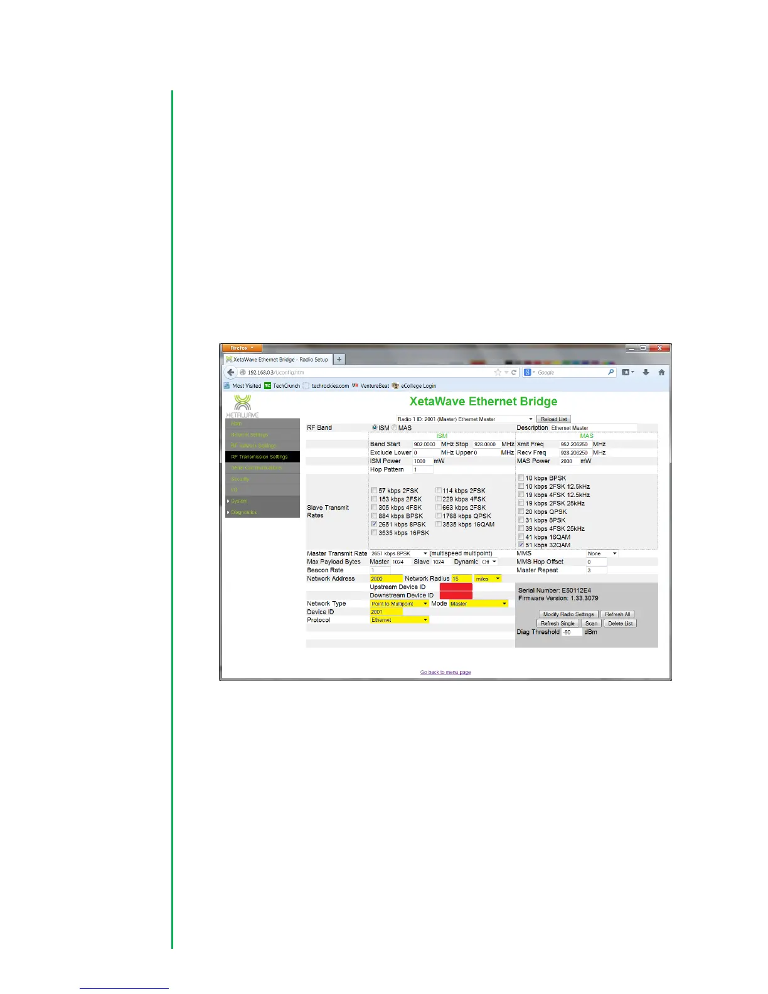The image size is (768, 994).
Task: Click the ISM Power input field
Action: tap(422, 461)
